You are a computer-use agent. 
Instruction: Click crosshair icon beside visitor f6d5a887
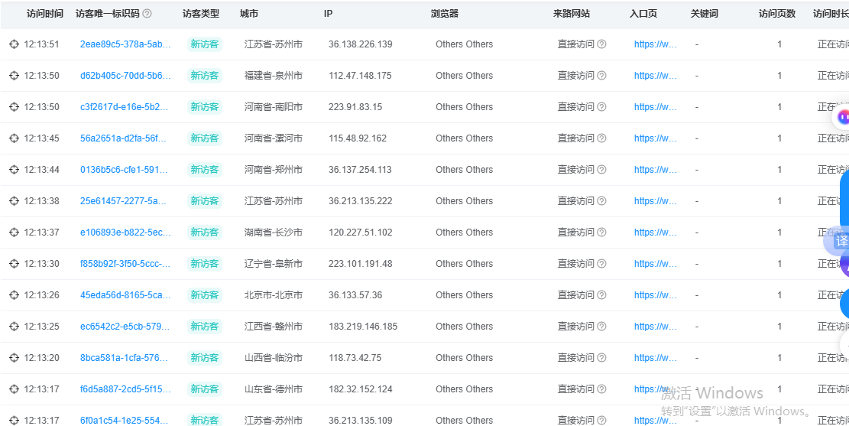coord(14,389)
